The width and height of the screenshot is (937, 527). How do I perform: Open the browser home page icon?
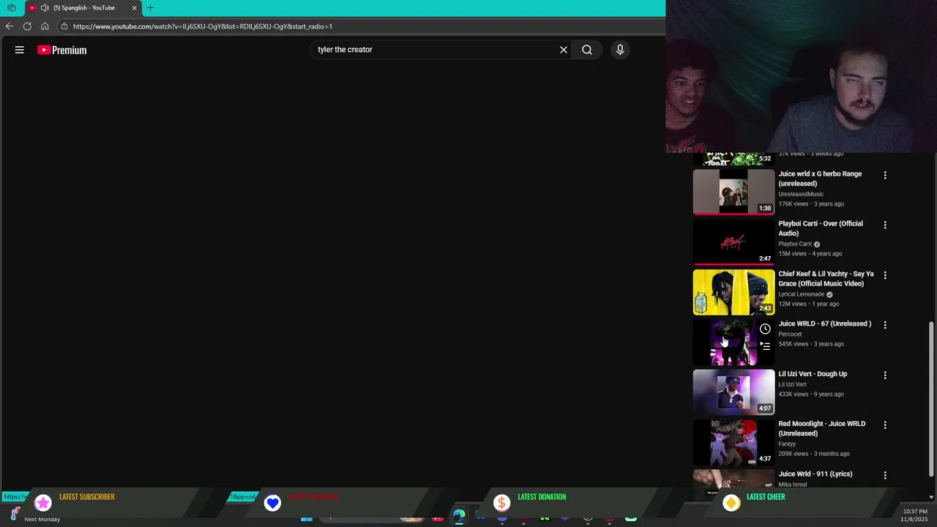(45, 26)
